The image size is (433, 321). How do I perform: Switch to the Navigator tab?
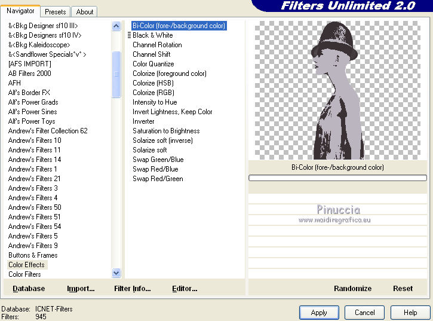point(20,11)
